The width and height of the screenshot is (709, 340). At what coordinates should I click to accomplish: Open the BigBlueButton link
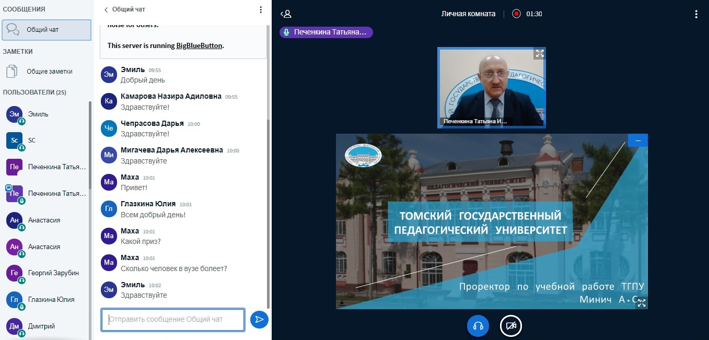pos(199,45)
